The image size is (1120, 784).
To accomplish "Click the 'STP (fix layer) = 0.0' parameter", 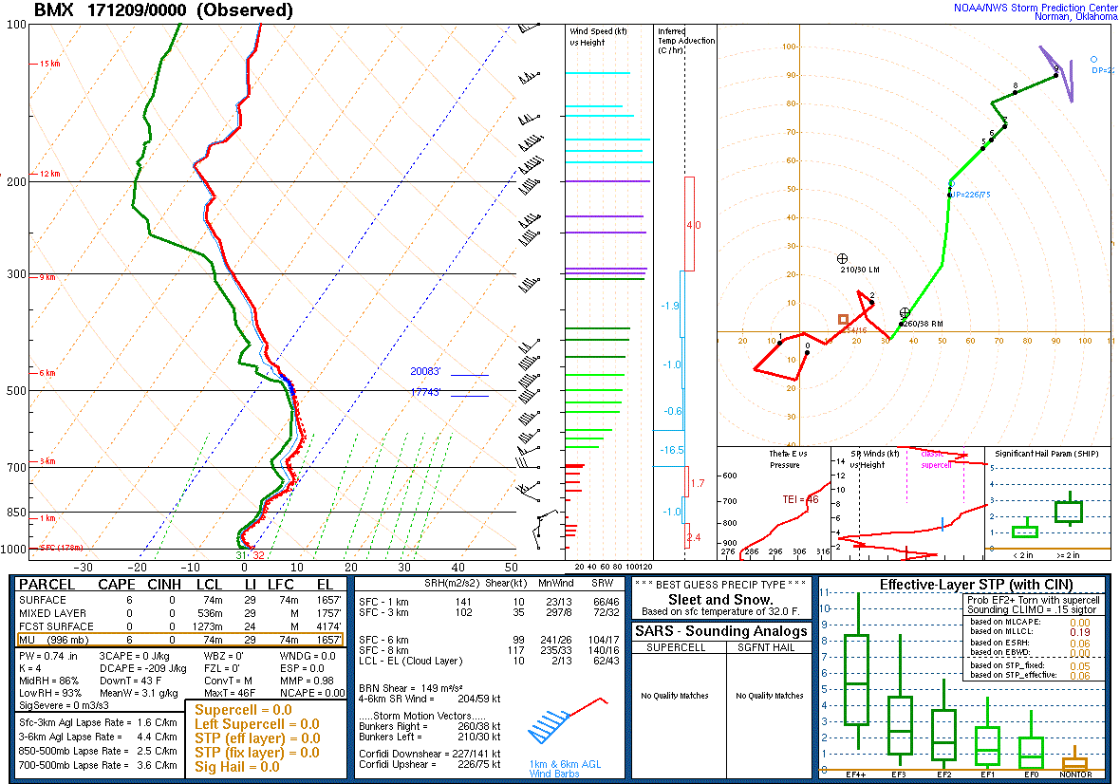I will (256, 753).
